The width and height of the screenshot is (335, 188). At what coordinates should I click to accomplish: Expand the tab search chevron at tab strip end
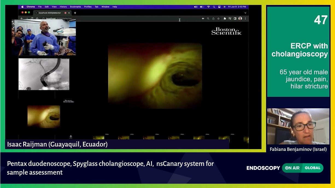(x=245, y=13)
